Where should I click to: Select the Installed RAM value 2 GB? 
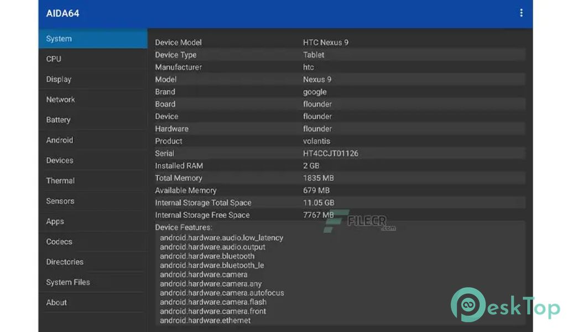[x=311, y=165]
